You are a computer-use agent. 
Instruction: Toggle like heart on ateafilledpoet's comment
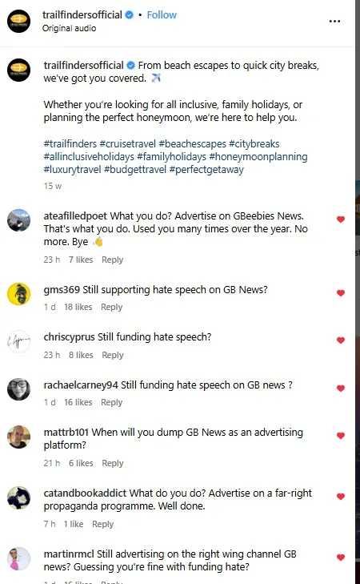tap(340, 220)
